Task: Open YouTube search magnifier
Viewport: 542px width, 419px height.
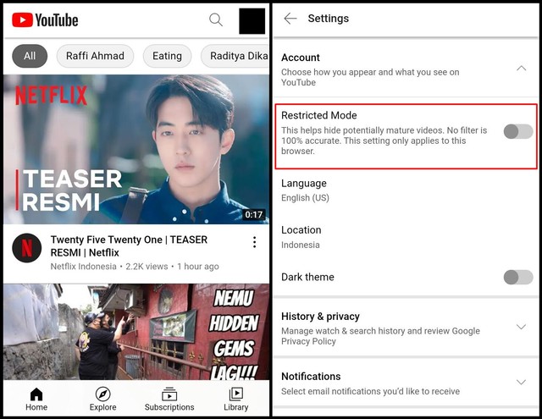Action: coord(216,19)
